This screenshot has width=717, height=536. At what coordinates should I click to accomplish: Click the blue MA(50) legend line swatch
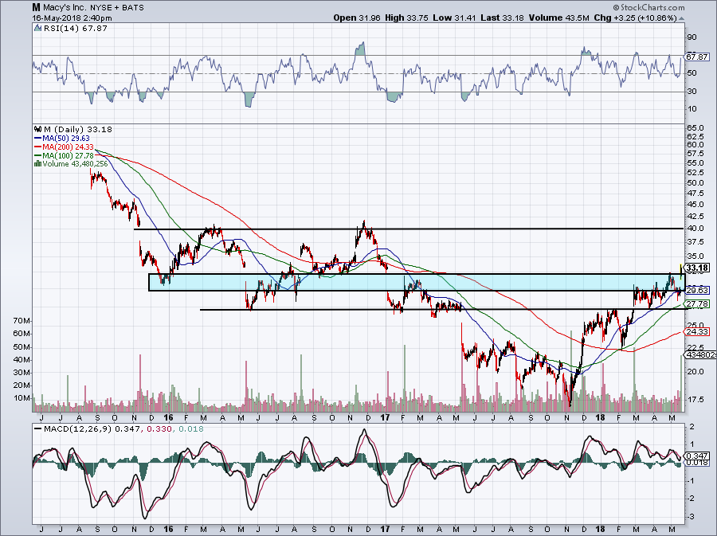[x=38, y=138]
